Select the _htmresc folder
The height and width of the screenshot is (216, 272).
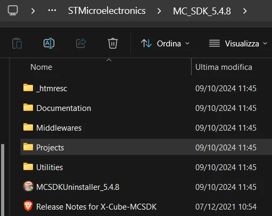click(52, 89)
